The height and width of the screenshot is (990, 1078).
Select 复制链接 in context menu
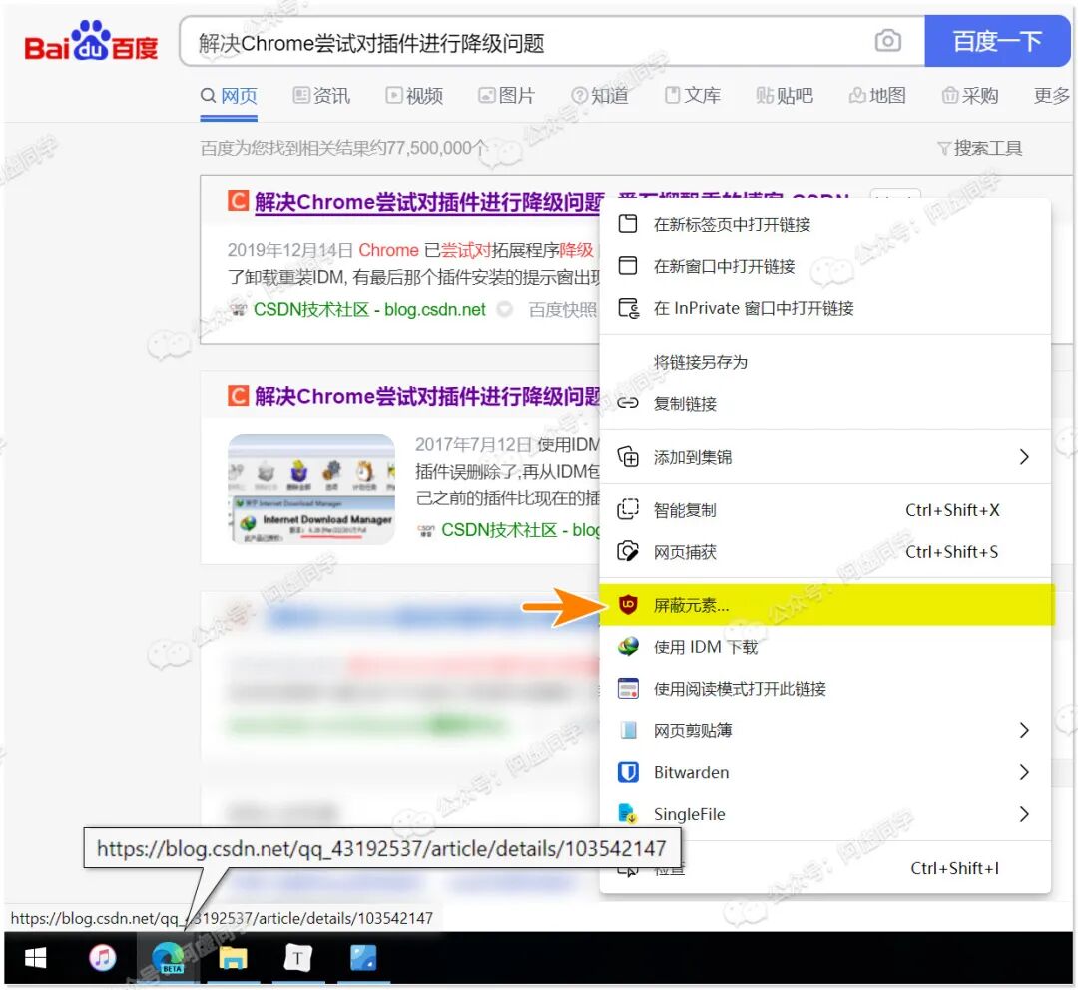[x=825, y=404]
